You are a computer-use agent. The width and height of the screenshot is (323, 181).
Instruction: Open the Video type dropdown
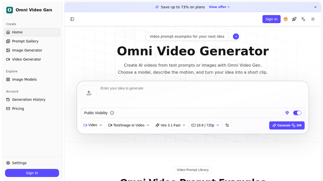click(93, 125)
